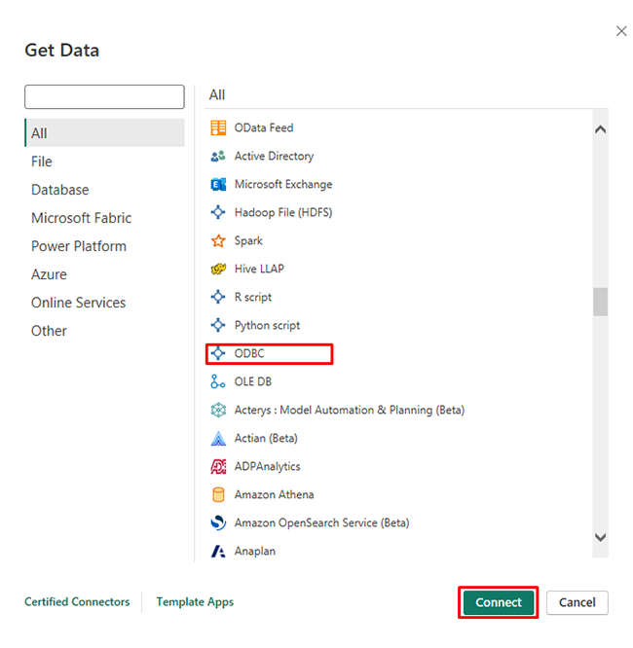Select the R script text label
This screenshot has width=633, height=648.
pyautogui.click(x=253, y=297)
